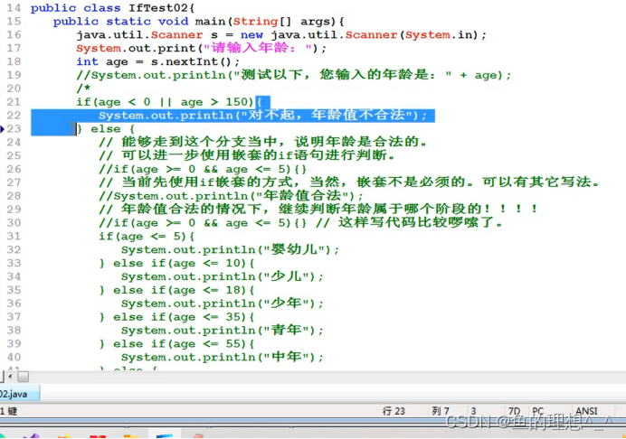Click commented println "年龄值合法"

point(232,196)
